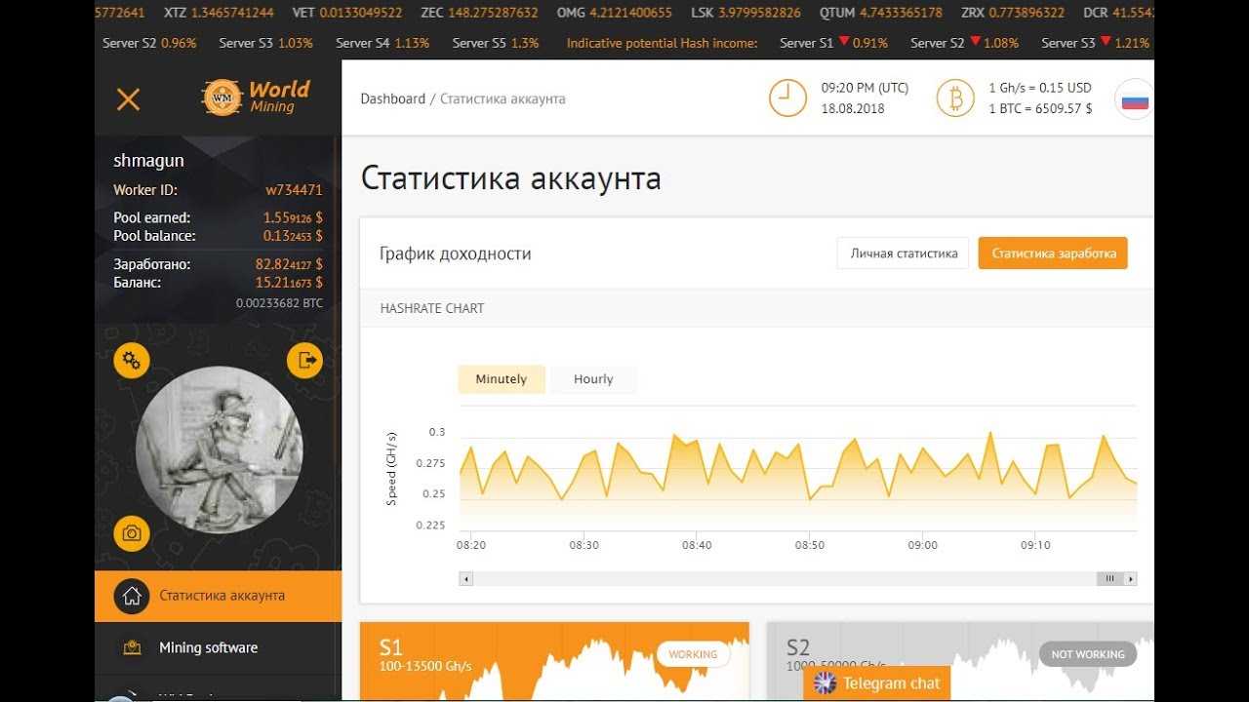Click the Pool earned value
The height and width of the screenshot is (702, 1249).
pos(293,217)
